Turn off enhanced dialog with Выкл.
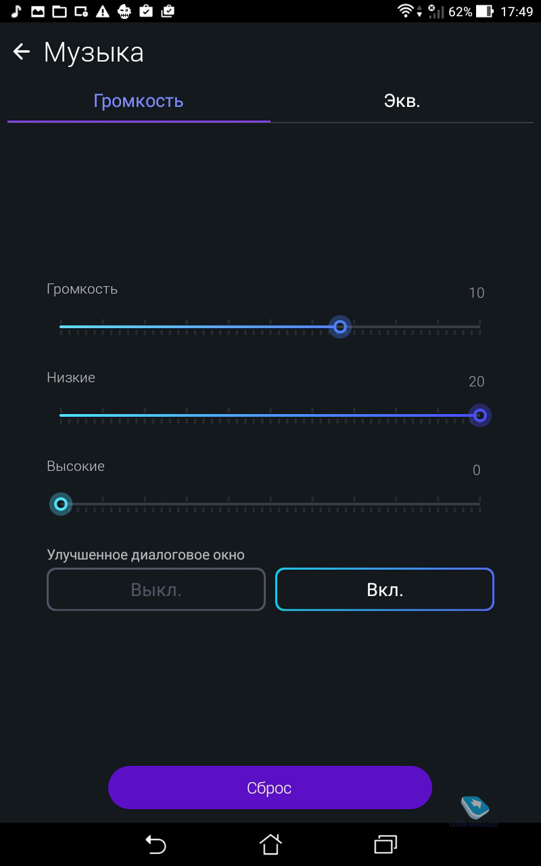Image resolution: width=541 pixels, height=866 pixels. 156,589
